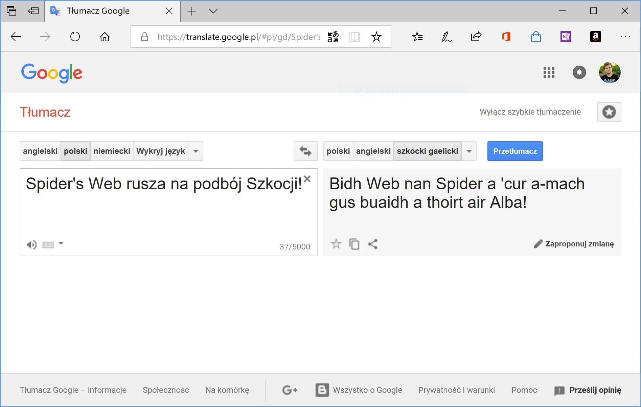
Task: Open Google apps grid
Action: [549, 72]
